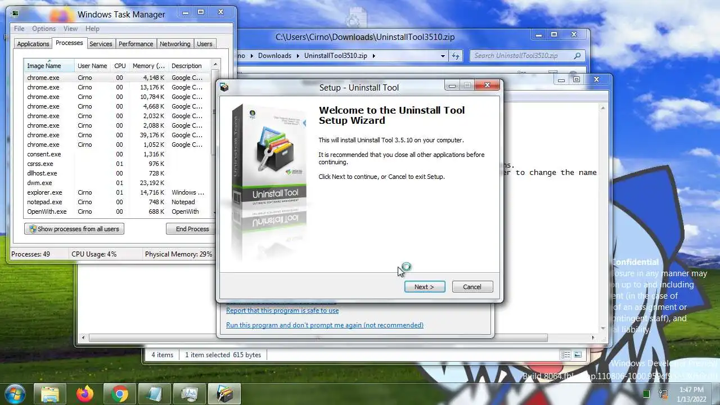Select Uninstall Tool setup on the taskbar
This screenshot has width=720, height=405.
(224, 394)
